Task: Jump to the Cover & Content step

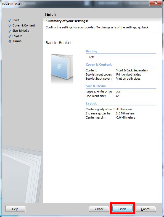Action: (x=24, y=25)
